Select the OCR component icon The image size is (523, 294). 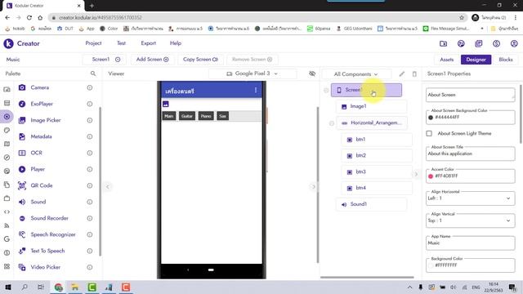coord(22,153)
